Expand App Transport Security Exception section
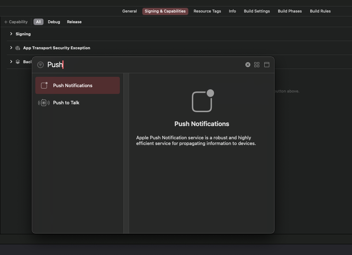Screen dimensions: 352x255 click(11, 47)
